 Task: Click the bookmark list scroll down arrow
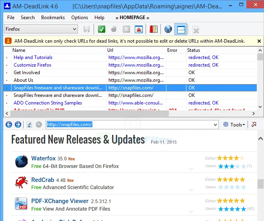[260, 107]
